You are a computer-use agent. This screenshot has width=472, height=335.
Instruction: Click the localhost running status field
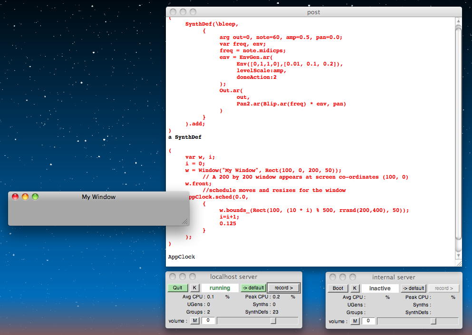coord(220,288)
